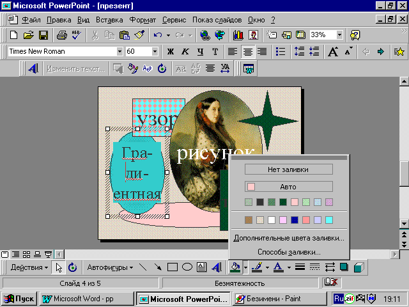This screenshot has height=307, width=409.
Task: Open the Пуск start button
Action: coord(19,299)
